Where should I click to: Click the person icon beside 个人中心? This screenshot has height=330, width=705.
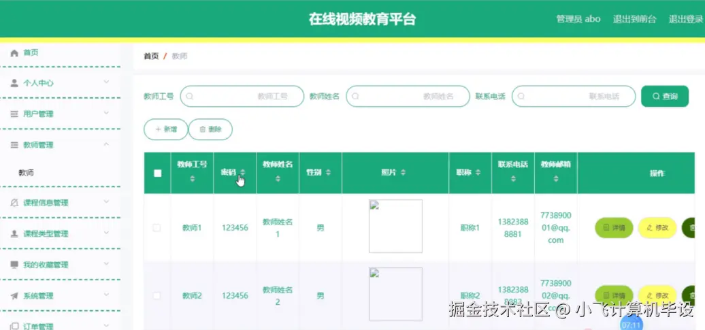pyautogui.click(x=14, y=83)
